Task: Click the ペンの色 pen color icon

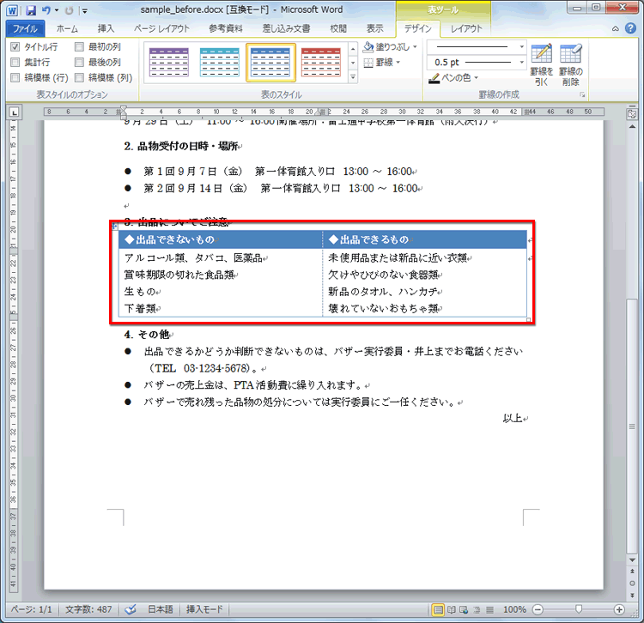Action: click(434, 78)
